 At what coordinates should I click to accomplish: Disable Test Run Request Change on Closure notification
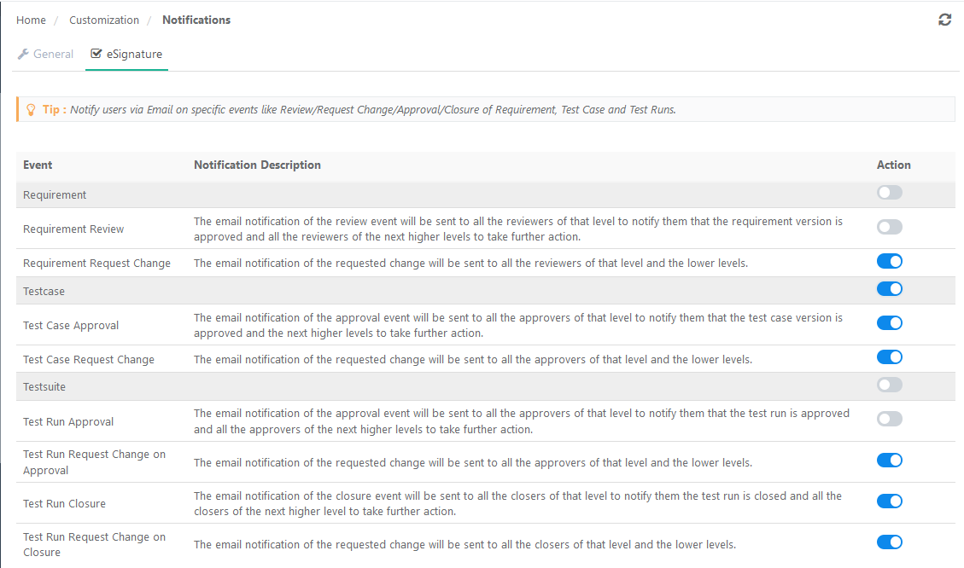889,542
